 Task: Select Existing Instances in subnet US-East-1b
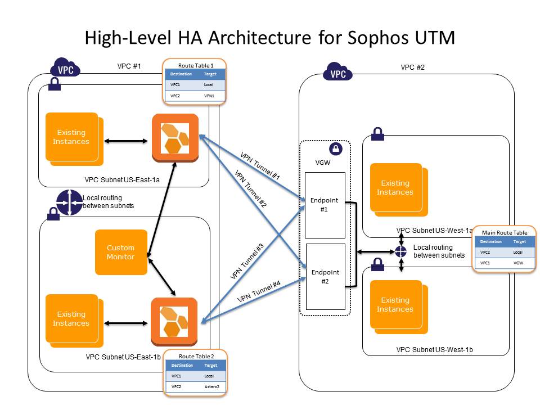(74, 321)
